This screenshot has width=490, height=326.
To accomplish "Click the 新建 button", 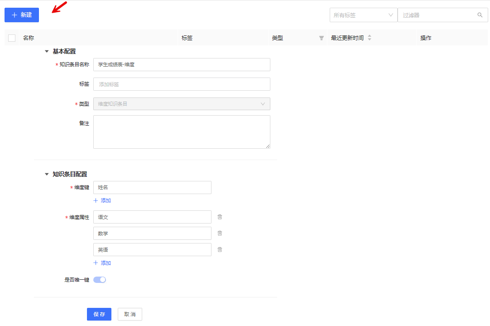I will click(x=22, y=15).
